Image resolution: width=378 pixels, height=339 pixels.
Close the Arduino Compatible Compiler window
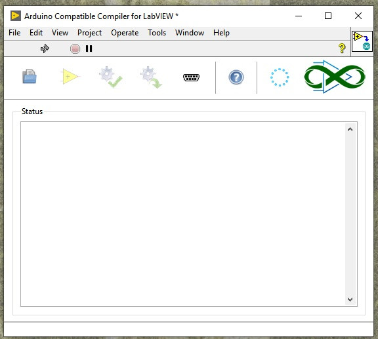358,16
